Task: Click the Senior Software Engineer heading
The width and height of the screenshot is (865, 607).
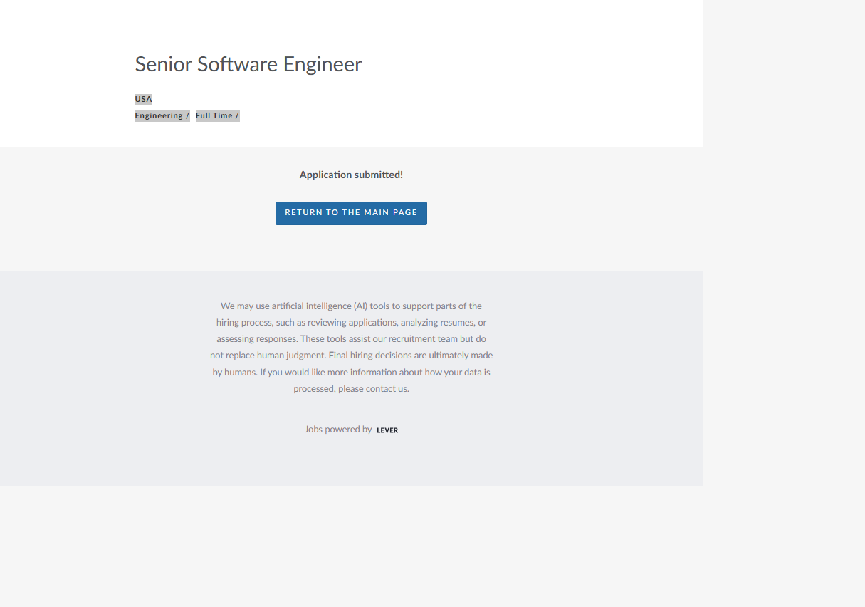Action: point(248,64)
